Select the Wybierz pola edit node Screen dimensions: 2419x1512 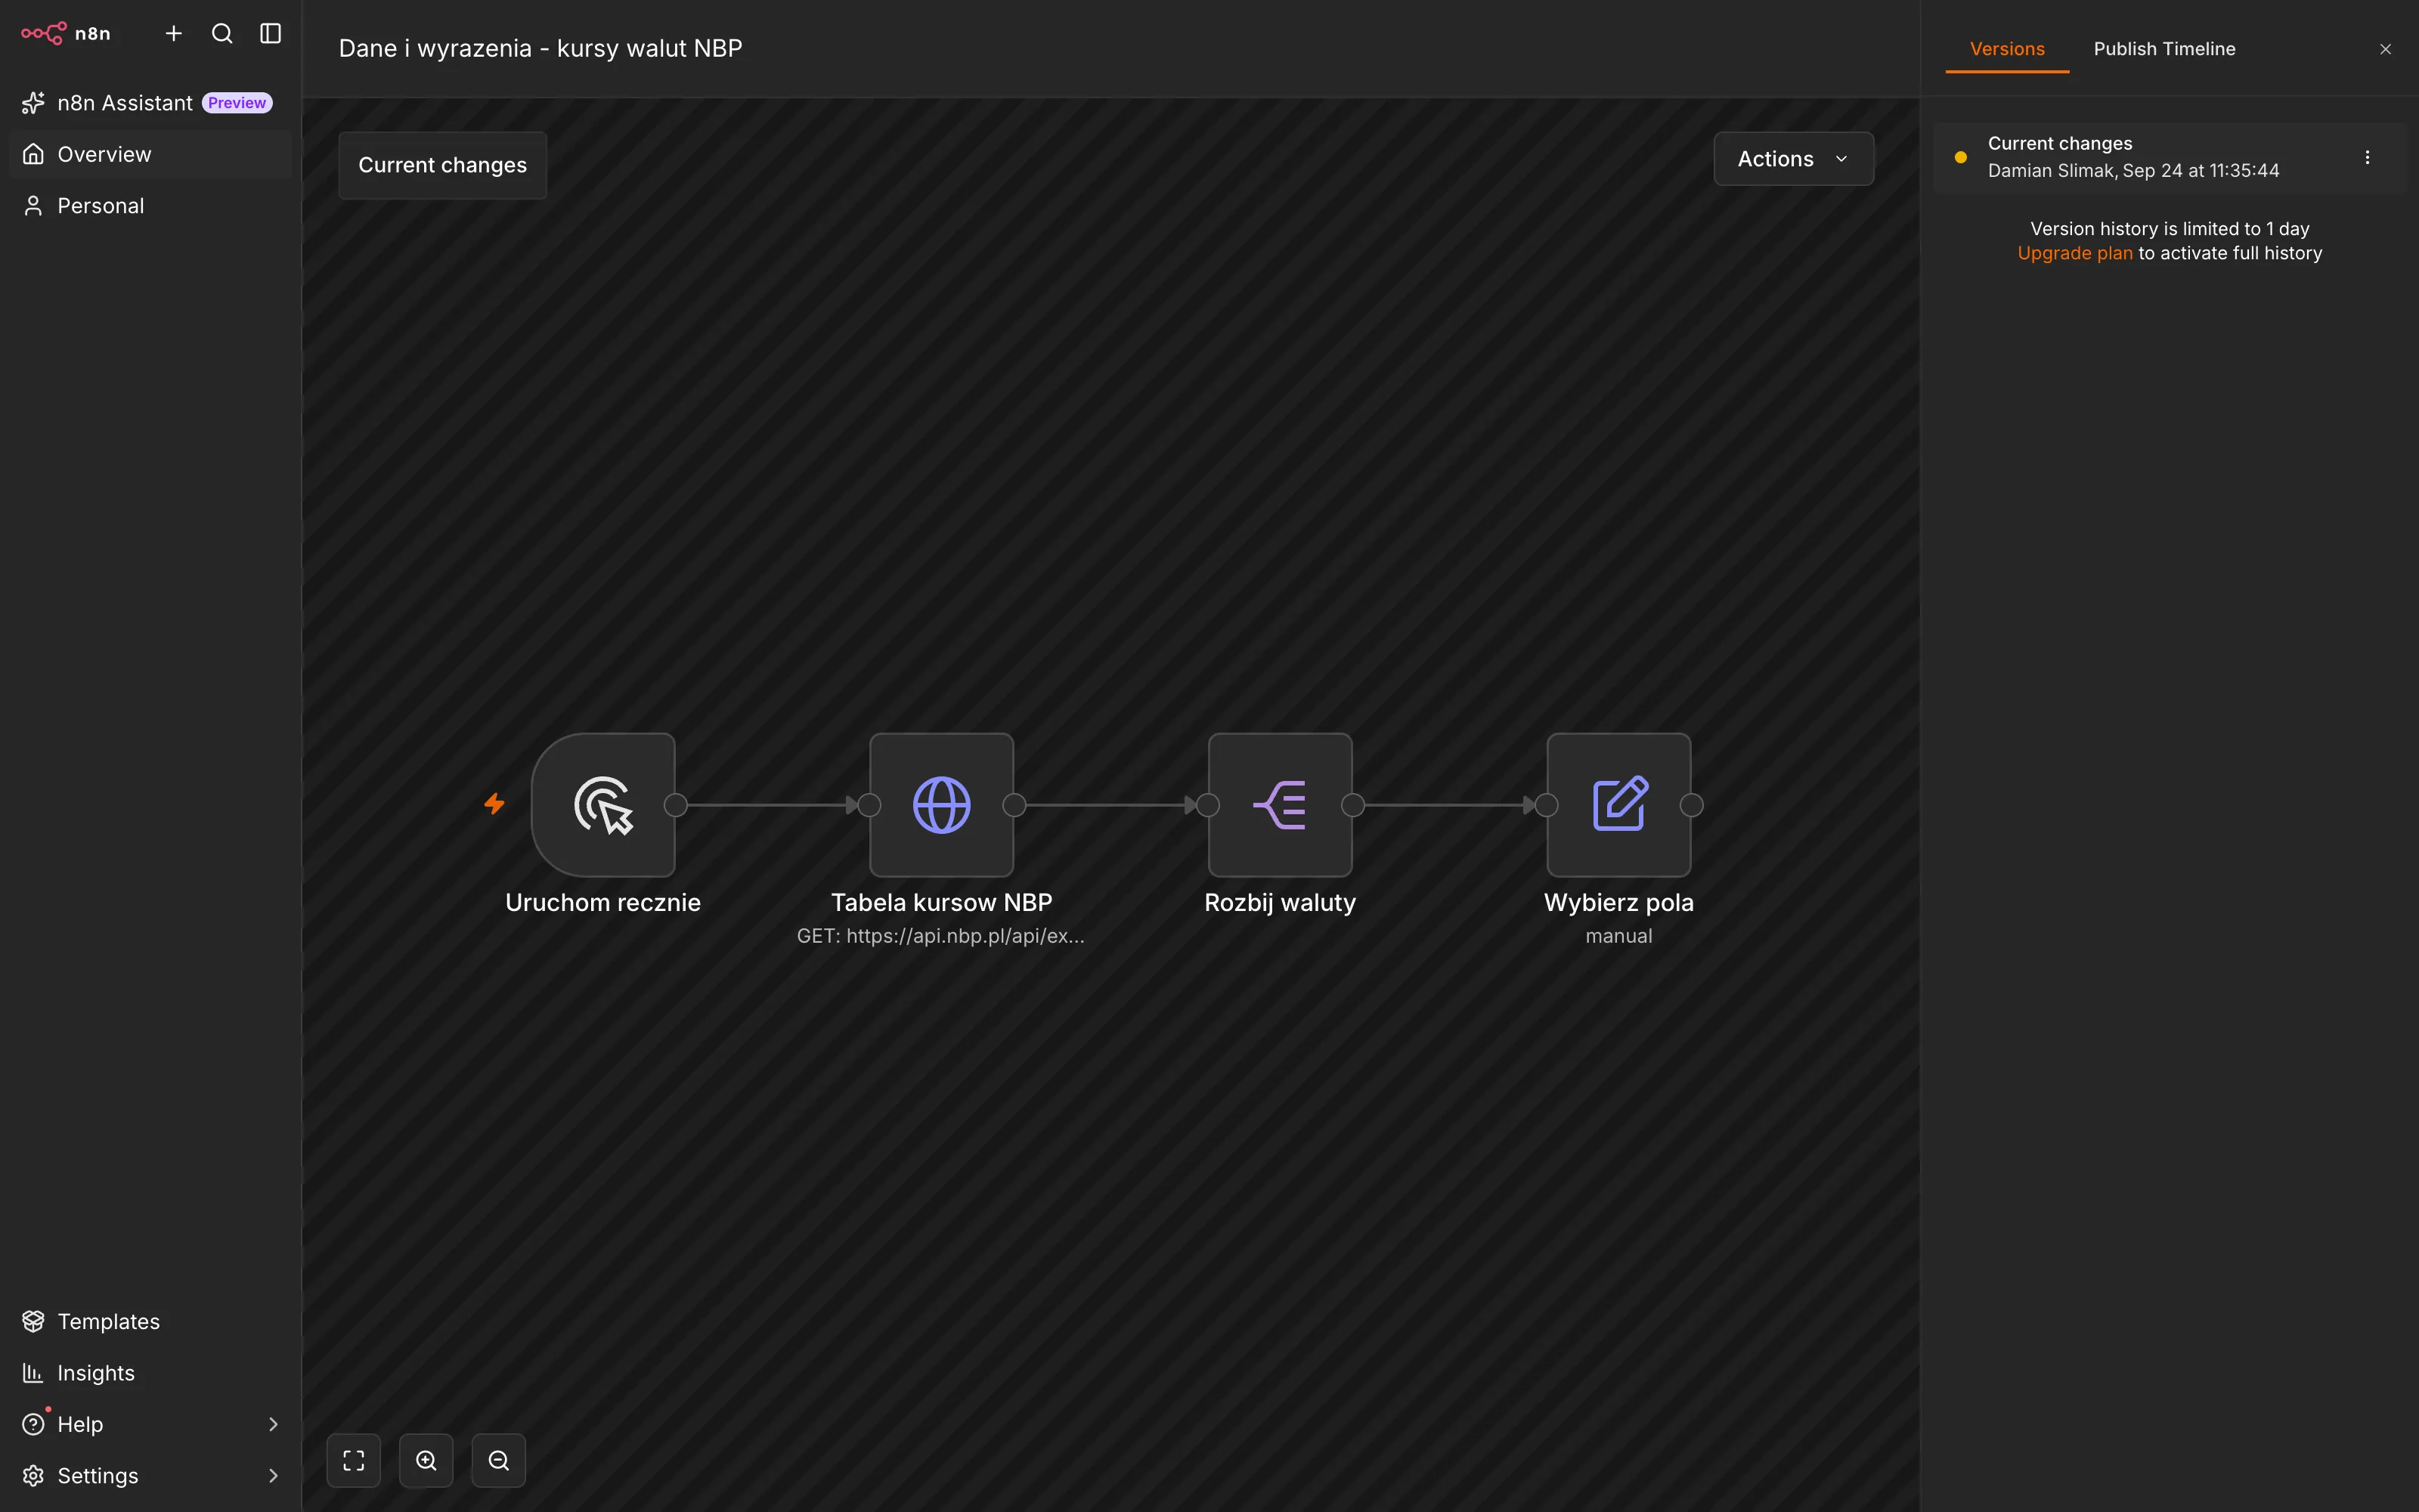click(x=1618, y=805)
